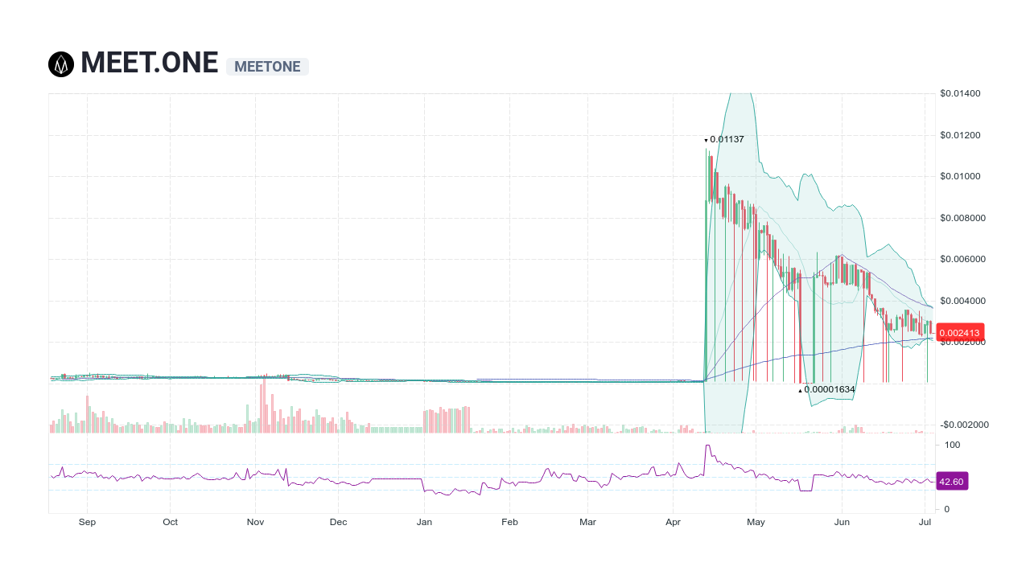
Task: Click the Sep date axis label
Action: (87, 522)
